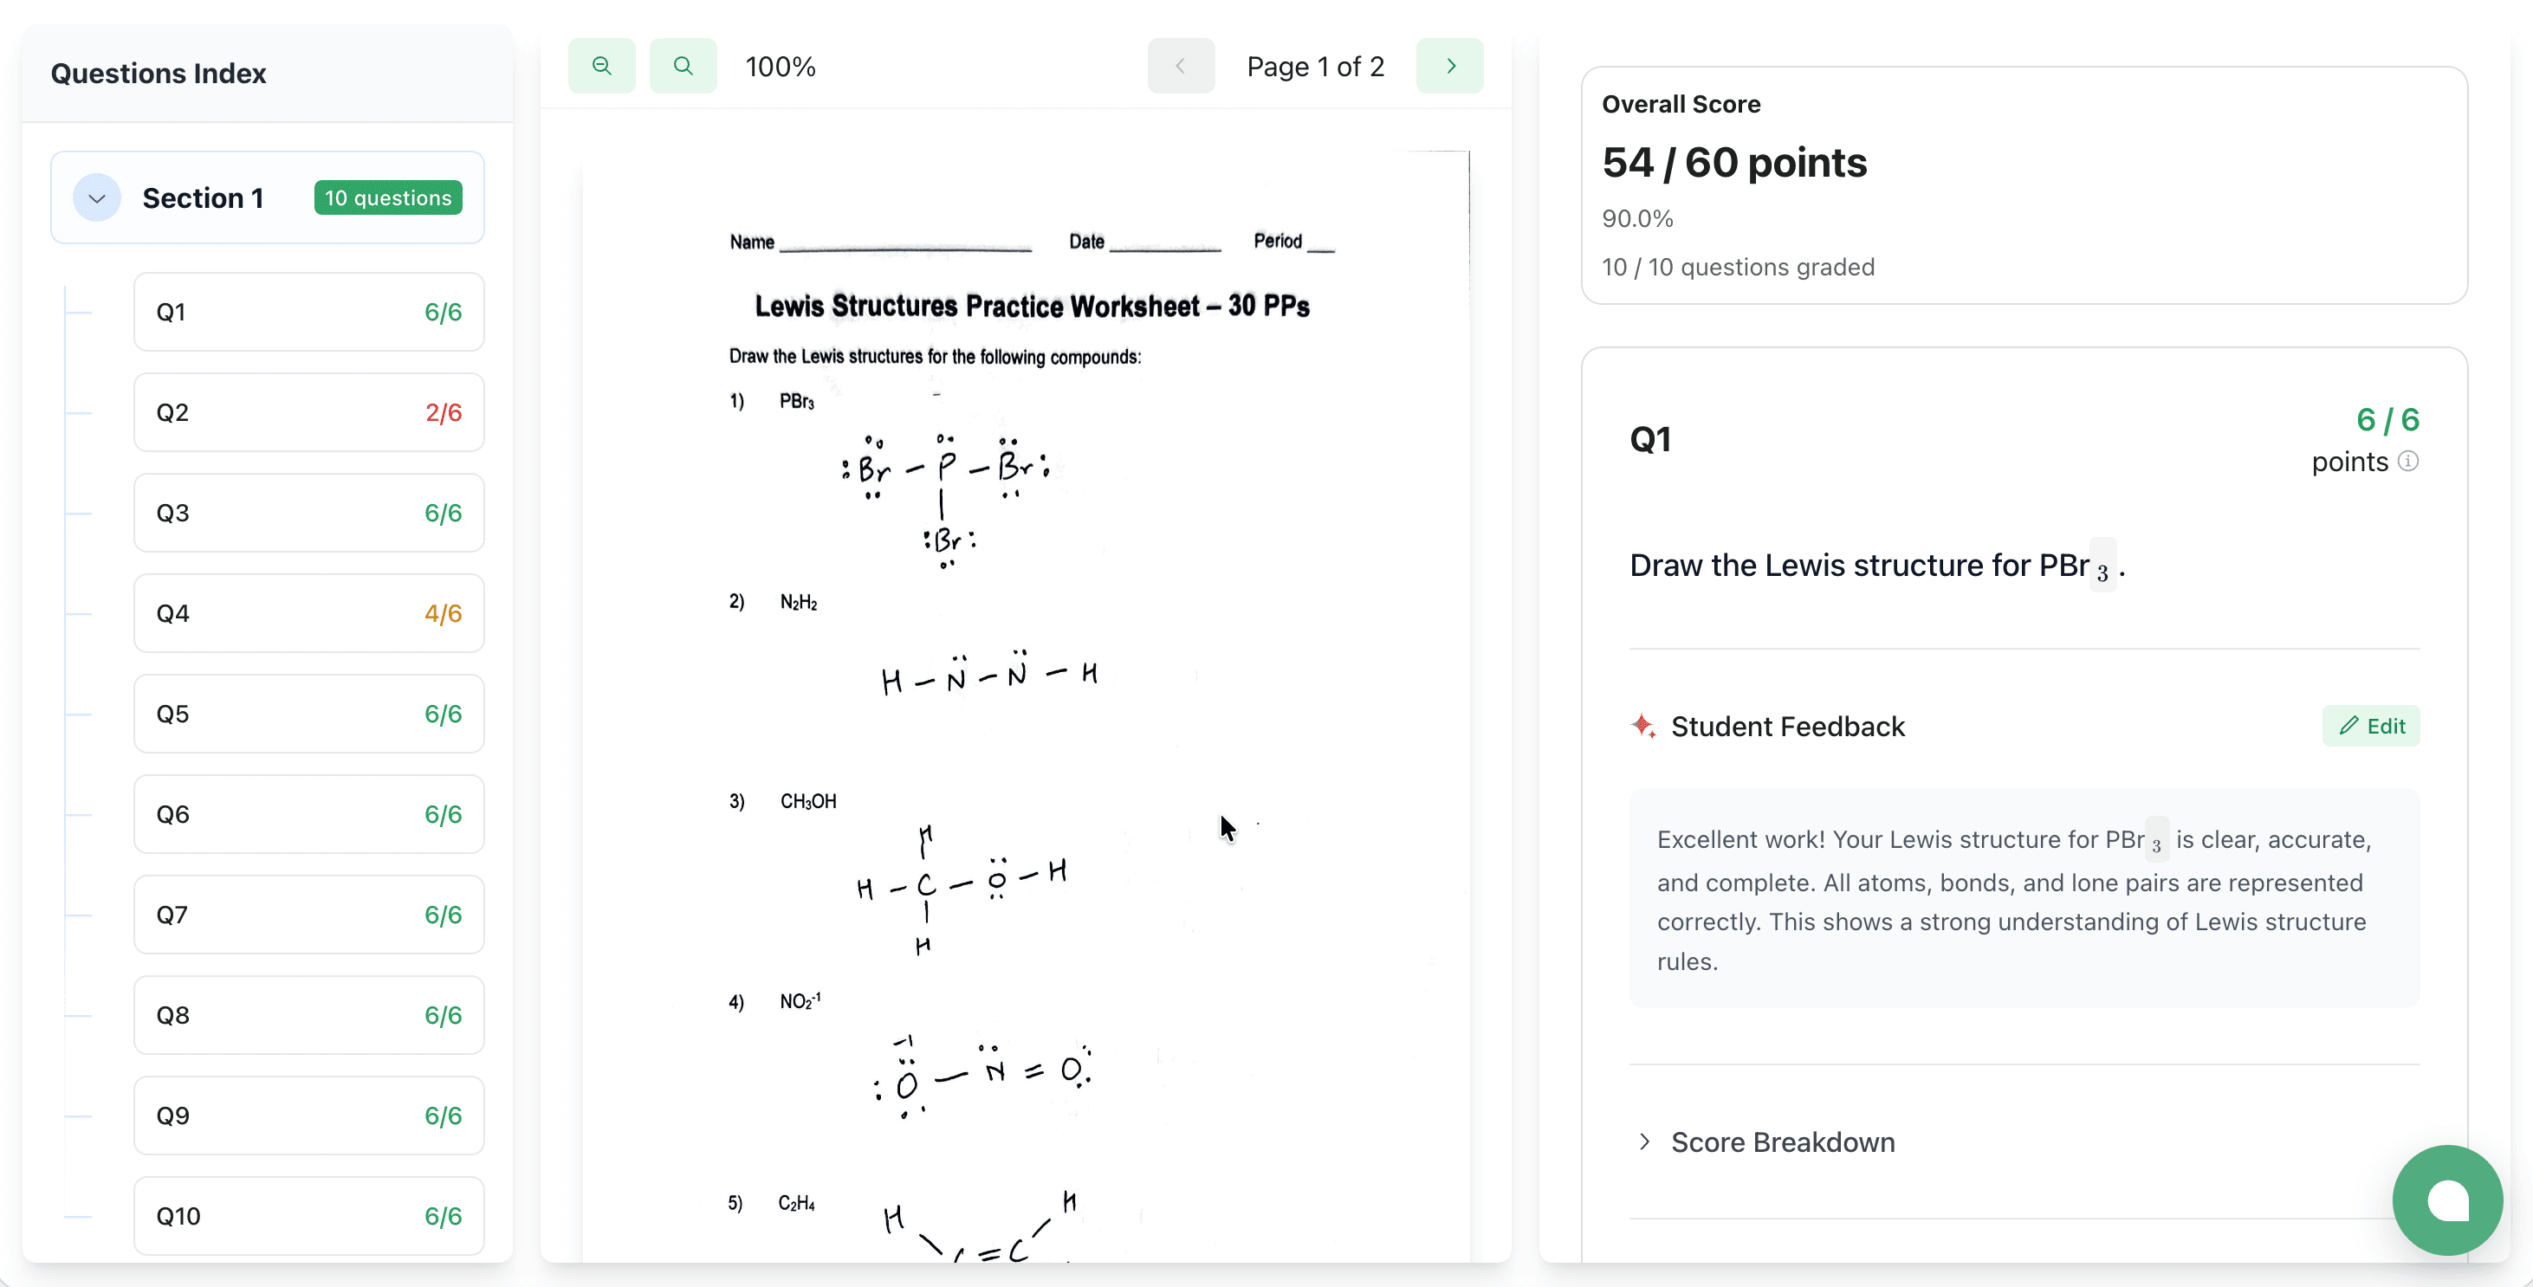Click the 10 questions badge
This screenshot has height=1287, width=2533.
387,197
